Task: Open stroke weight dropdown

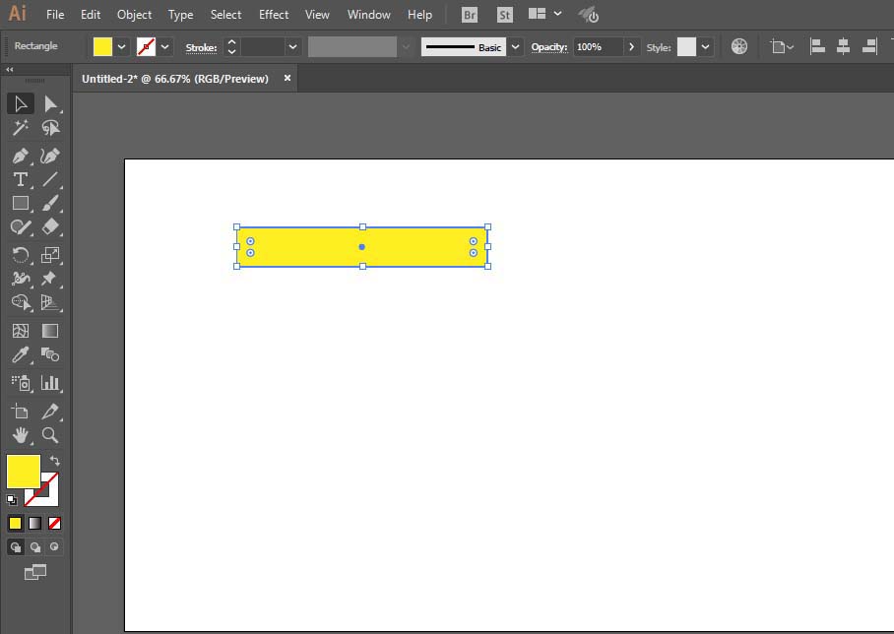Action: (x=292, y=46)
